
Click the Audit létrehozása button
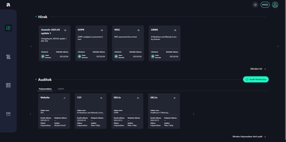(256, 79)
